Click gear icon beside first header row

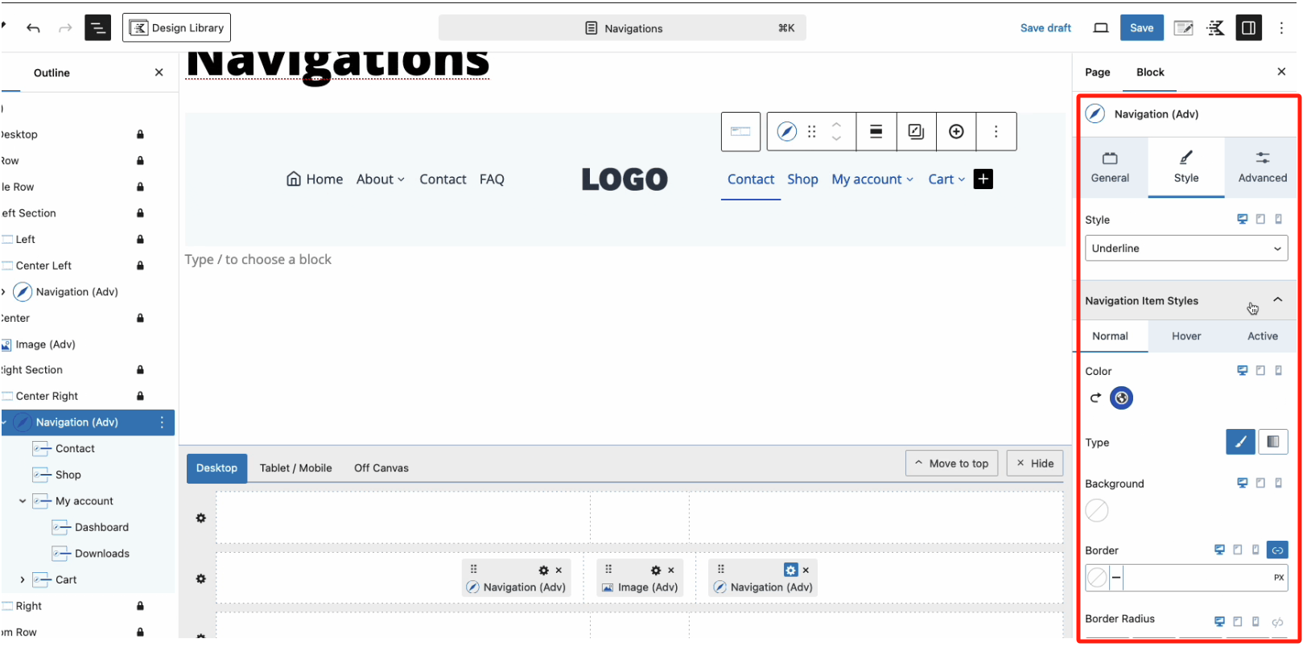(201, 518)
